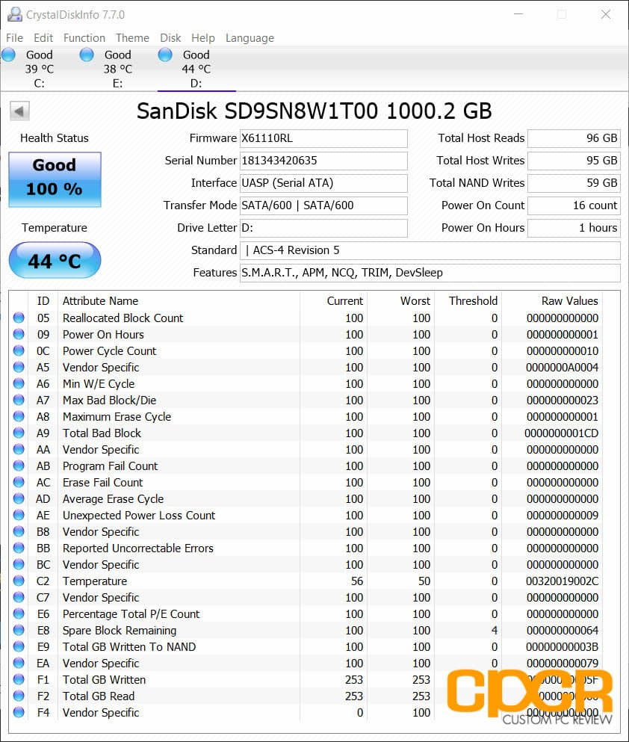Click the Serial Number field
The width and height of the screenshot is (629, 742).
point(323,161)
